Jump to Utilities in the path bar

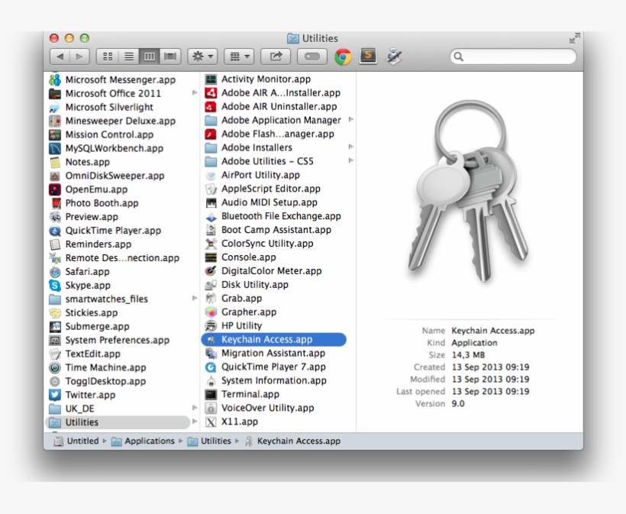click(210, 441)
